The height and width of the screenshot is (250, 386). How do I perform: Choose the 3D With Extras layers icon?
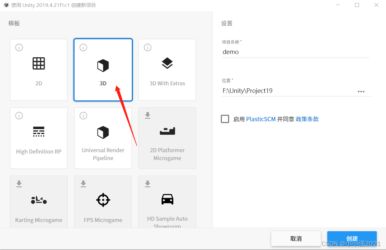click(x=167, y=63)
